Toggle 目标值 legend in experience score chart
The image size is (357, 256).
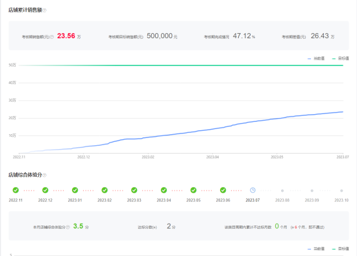(341, 249)
